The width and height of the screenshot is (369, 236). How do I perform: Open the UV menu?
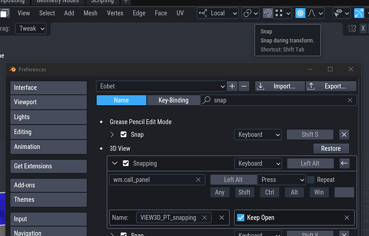point(180,13)
